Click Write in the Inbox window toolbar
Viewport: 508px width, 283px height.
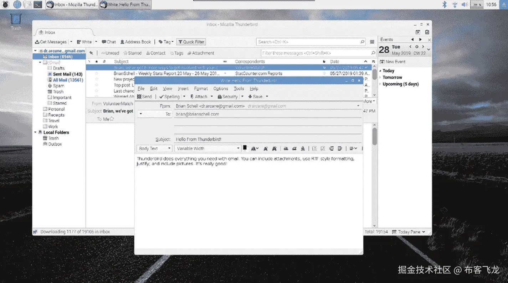tap(84, 42)
